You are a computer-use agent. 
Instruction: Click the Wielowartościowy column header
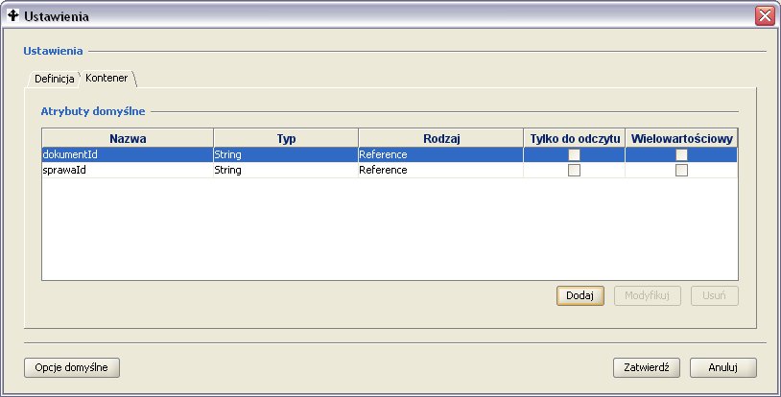point(681,139)
